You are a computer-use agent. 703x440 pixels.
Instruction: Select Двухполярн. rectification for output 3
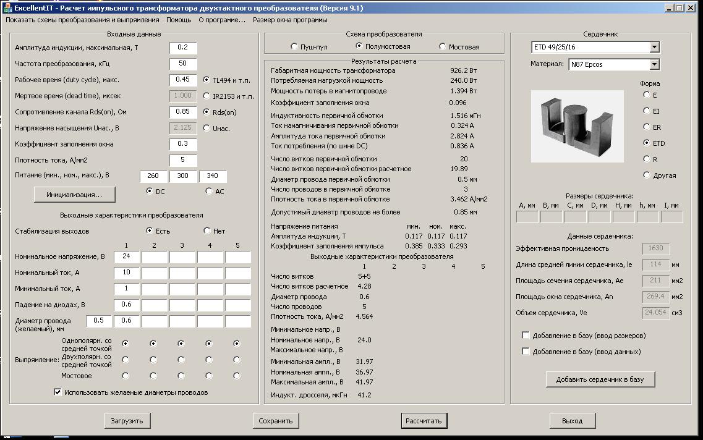click(x=181, y=359)
